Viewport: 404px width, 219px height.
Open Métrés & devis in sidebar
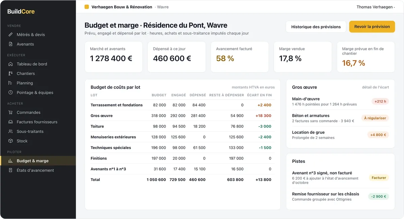[x=38, y=35]
